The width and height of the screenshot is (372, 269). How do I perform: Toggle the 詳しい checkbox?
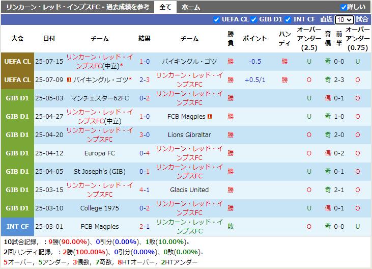click(344, 7)
